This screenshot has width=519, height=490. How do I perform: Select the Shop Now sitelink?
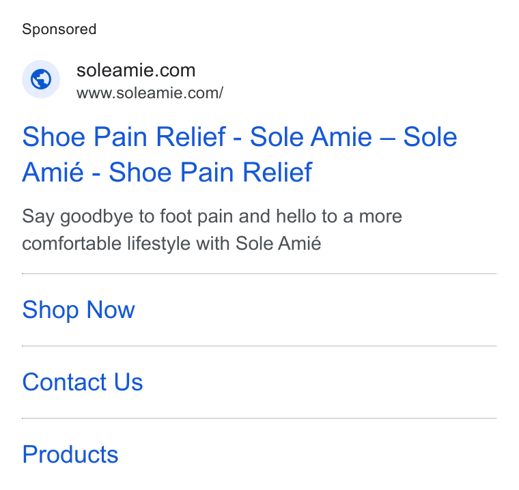point(79,310)
